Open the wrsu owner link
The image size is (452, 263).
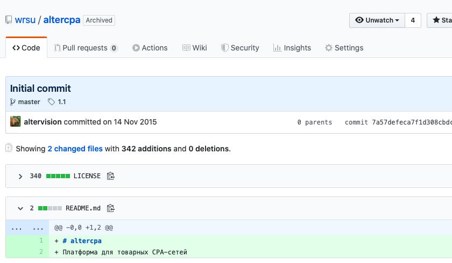(25, 20)
